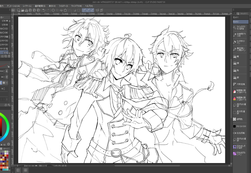
Task: Open フィルター(I) menu
Action: pos(63,6)
